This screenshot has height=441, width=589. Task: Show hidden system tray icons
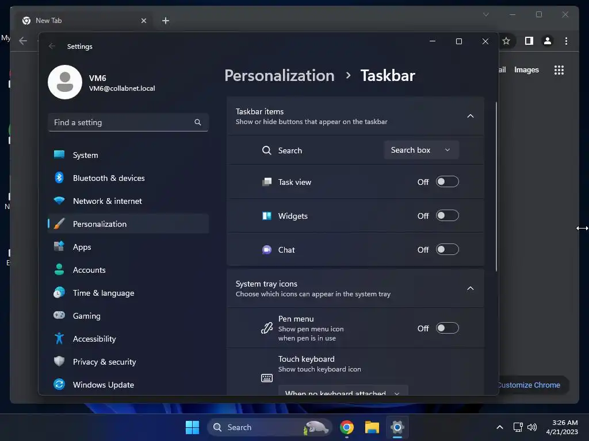(x=500, y=427)
